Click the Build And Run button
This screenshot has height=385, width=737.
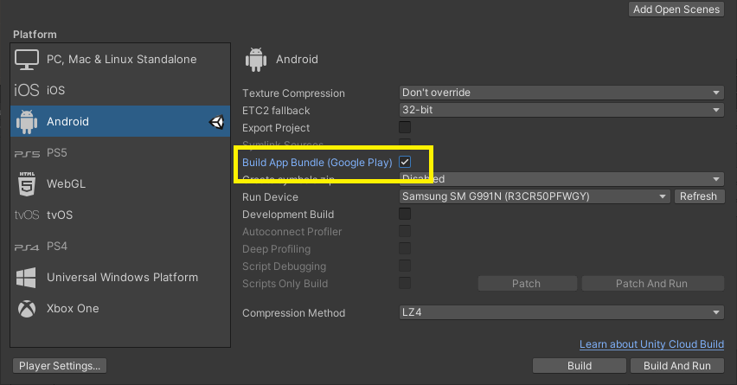pyautogui.click(x=676, y=366)
